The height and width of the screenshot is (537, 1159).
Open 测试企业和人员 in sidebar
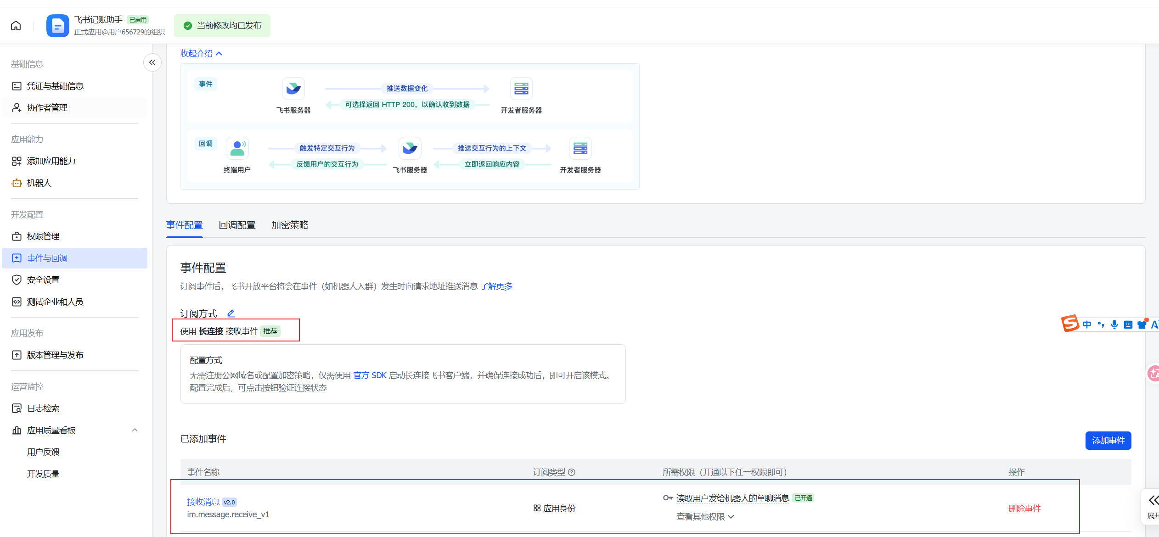[x=75, y=302]
